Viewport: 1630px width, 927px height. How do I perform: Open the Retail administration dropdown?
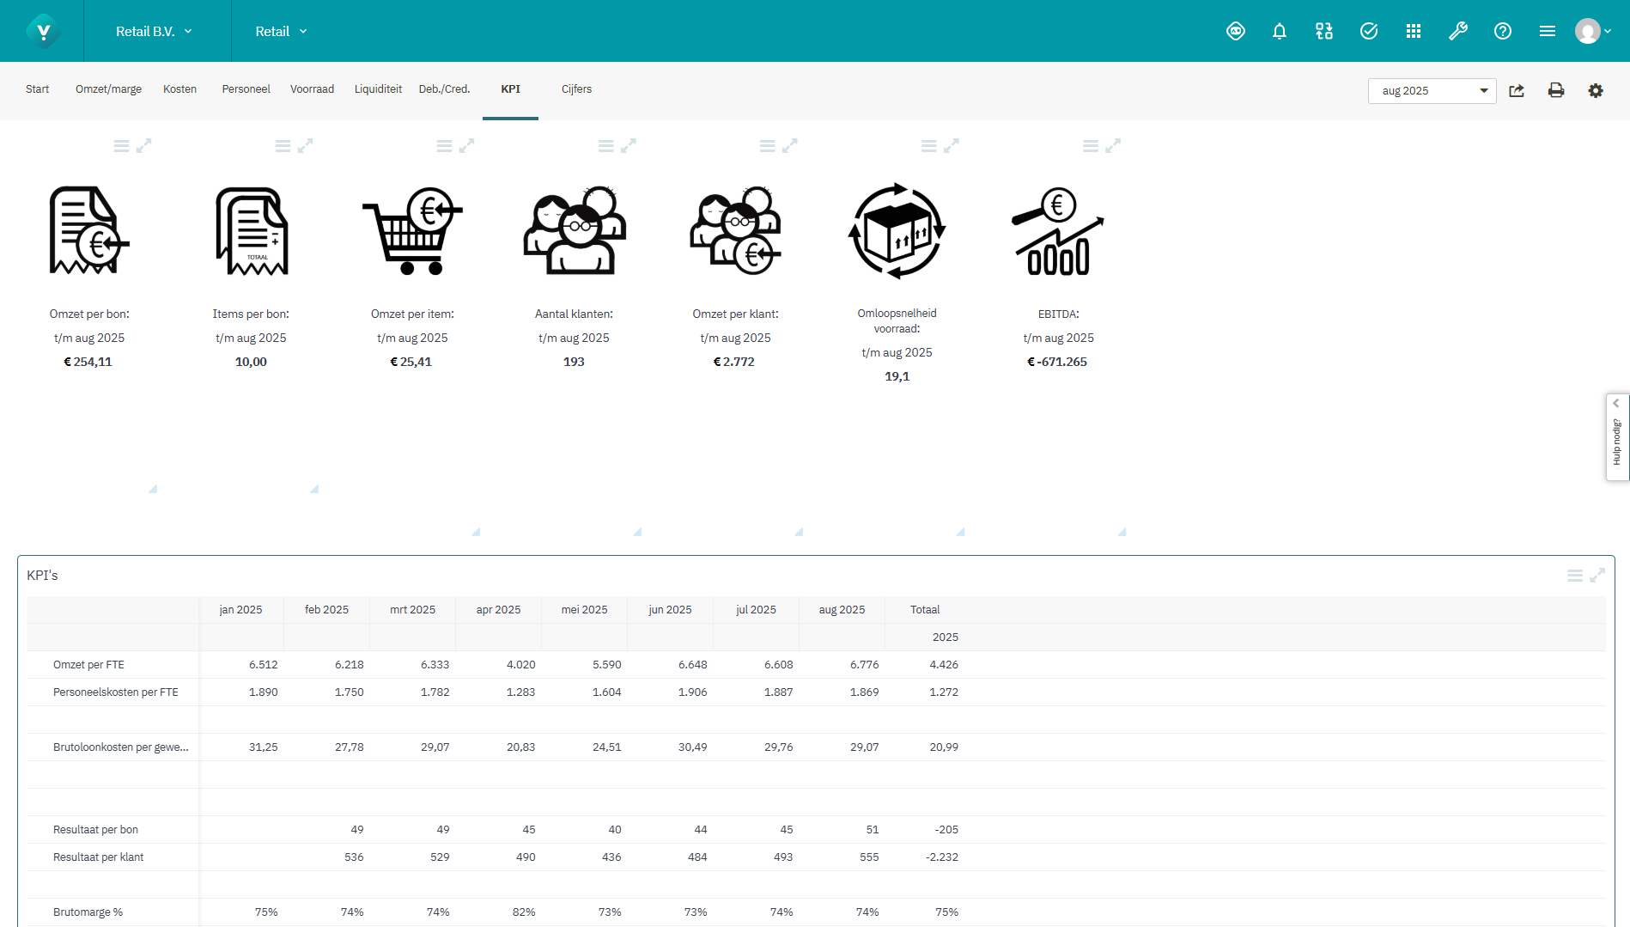click(280, 31)
